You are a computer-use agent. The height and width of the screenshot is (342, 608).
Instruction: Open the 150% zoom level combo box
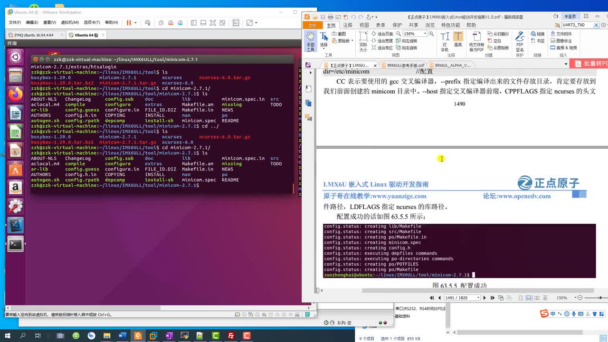(415, 34)
